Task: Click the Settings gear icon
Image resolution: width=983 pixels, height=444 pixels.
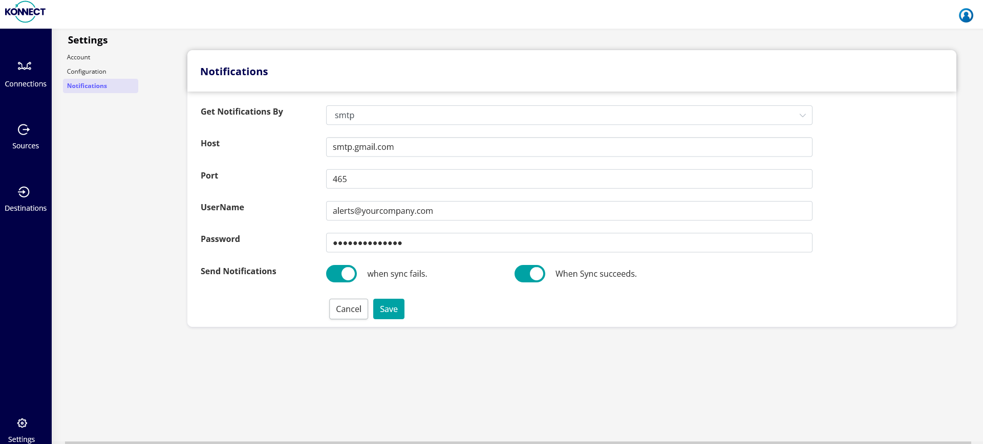Action: tap(22, 424)
